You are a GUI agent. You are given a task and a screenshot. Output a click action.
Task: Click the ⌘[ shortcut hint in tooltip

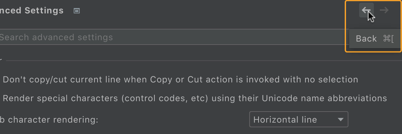point(389,39)
